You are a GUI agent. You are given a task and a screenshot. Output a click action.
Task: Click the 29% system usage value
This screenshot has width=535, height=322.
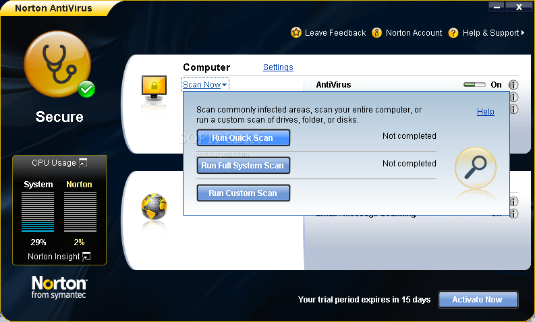[x=38, y=243]
